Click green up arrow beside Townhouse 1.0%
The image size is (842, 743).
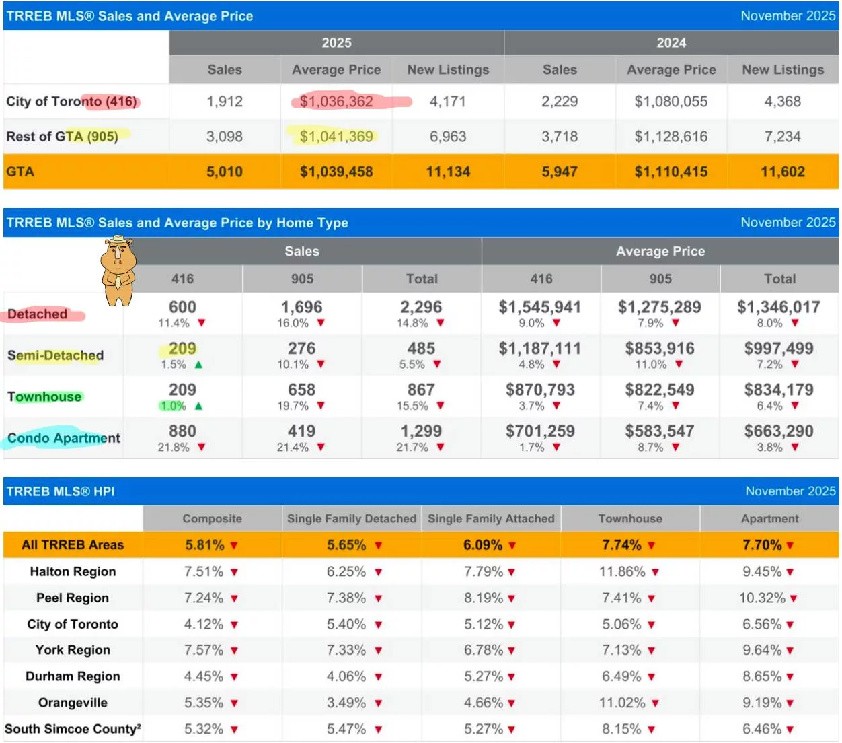198,406
